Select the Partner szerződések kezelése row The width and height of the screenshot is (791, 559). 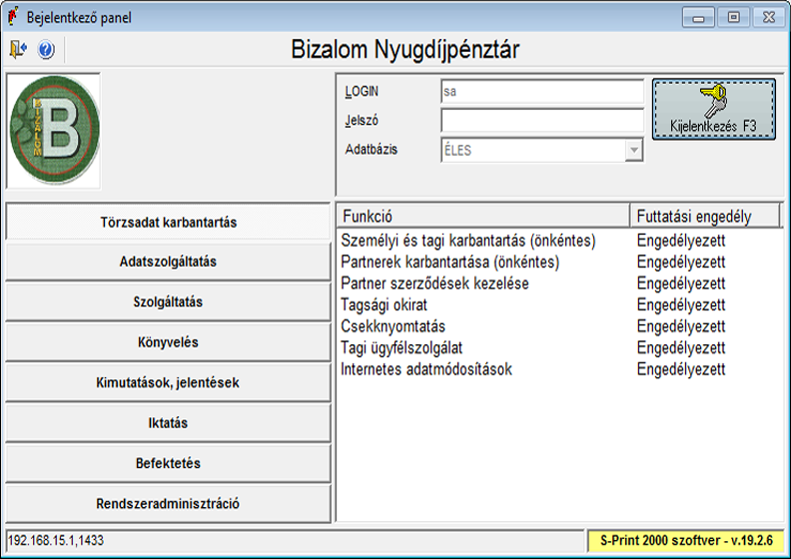tap(559, 283)
